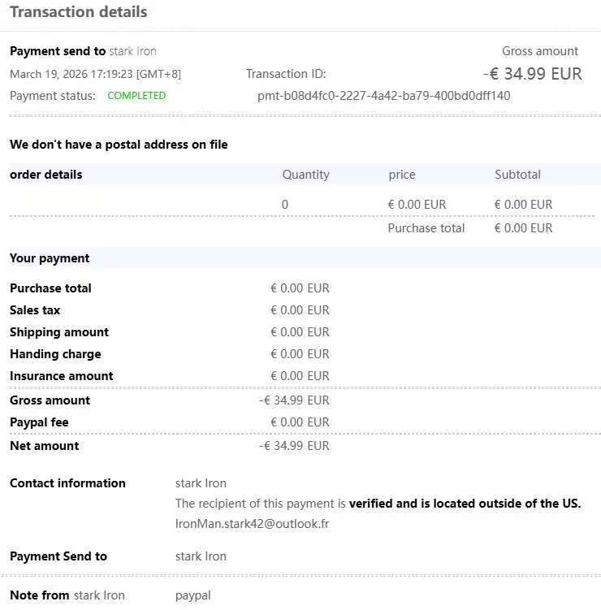Click the price column header
This screenshot has width=601, height=610.
402,175
